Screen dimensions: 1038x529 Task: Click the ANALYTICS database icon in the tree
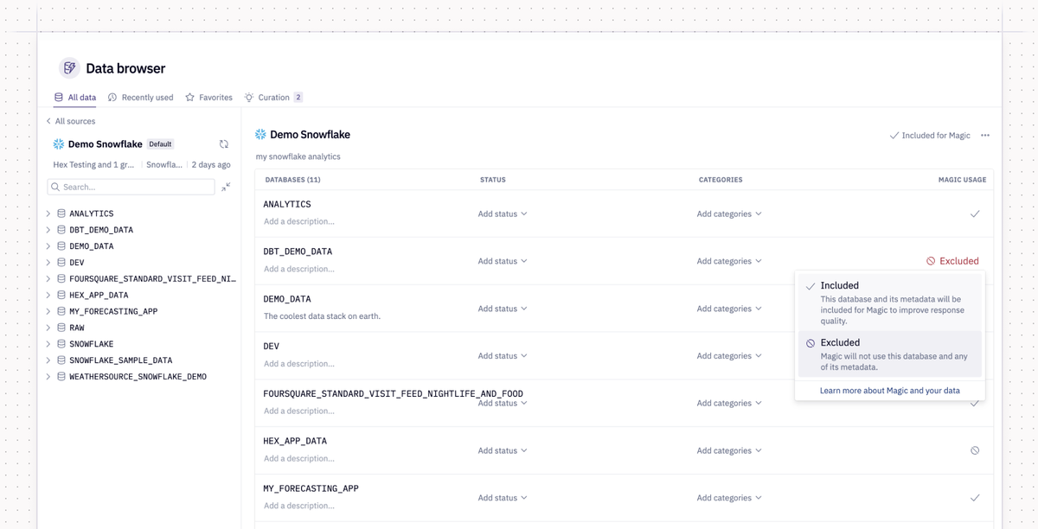click(x=61, y=214)
